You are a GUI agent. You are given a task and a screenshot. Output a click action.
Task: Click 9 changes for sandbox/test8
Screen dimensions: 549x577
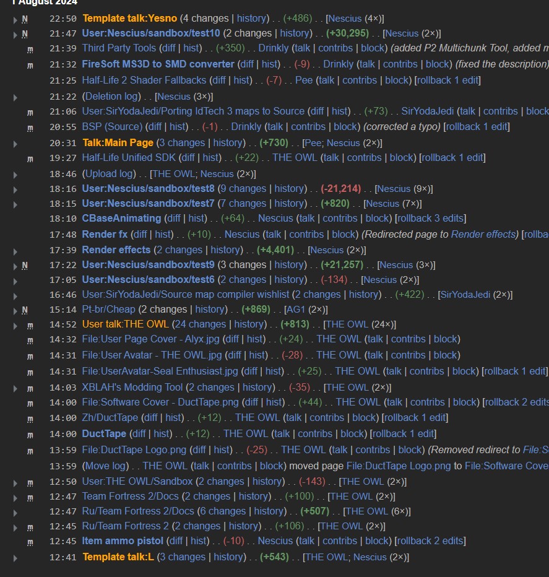tap(242, 188)
